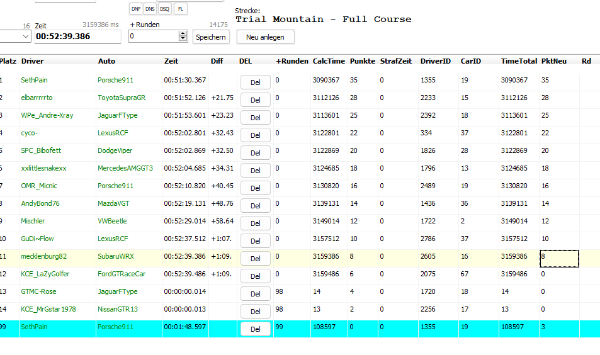Click into the Zeit time input field
The height and width of the screenshot is (355, 600).
(77, 37)
